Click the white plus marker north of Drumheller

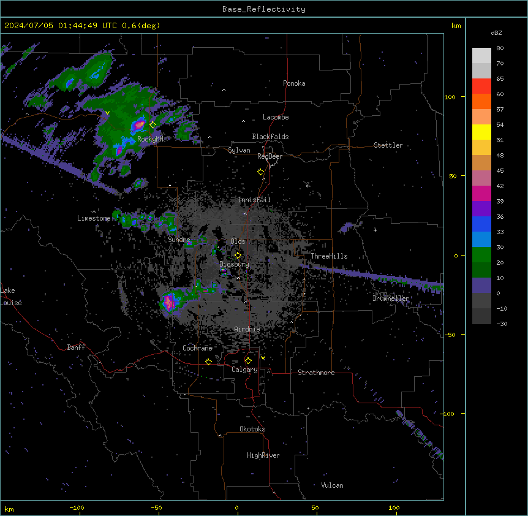click(x=375, y=230)
